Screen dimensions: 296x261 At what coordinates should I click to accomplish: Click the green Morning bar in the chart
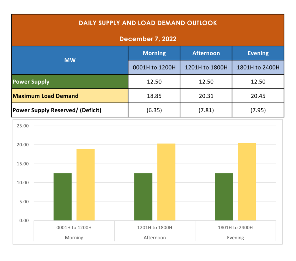(x=62, y=197)
